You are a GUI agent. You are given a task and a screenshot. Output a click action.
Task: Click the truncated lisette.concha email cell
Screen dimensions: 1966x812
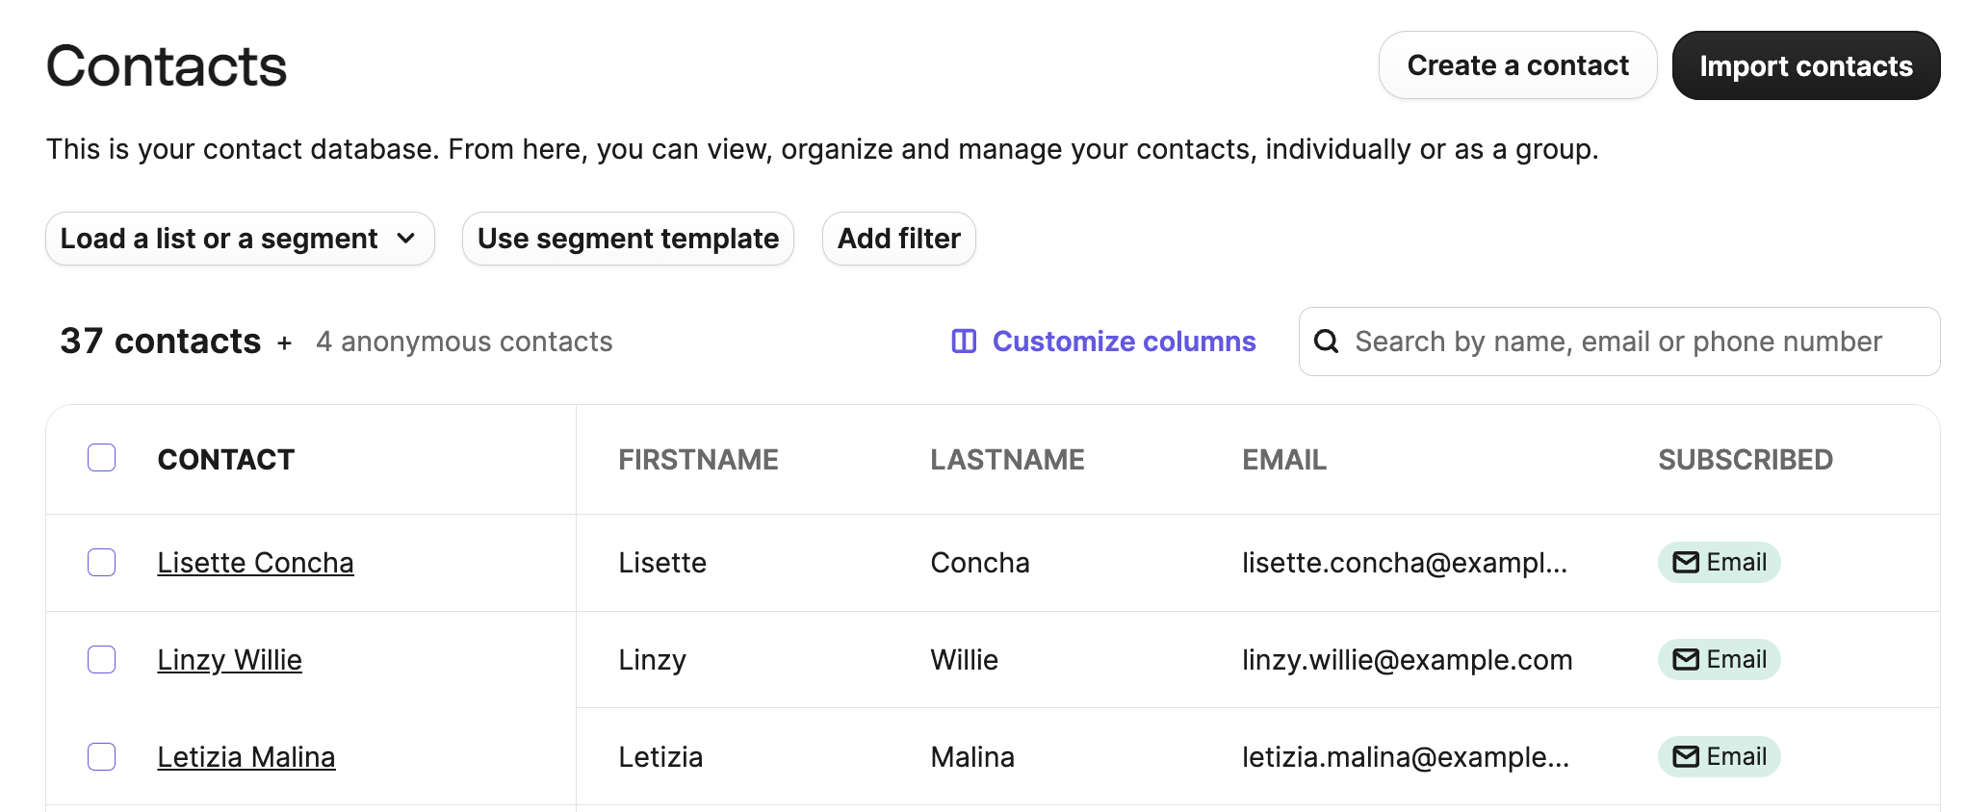(x=1405, y=563)
